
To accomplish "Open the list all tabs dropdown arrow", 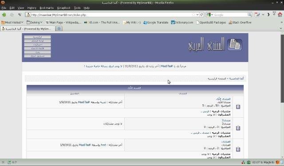I will (x=281, y=28).
